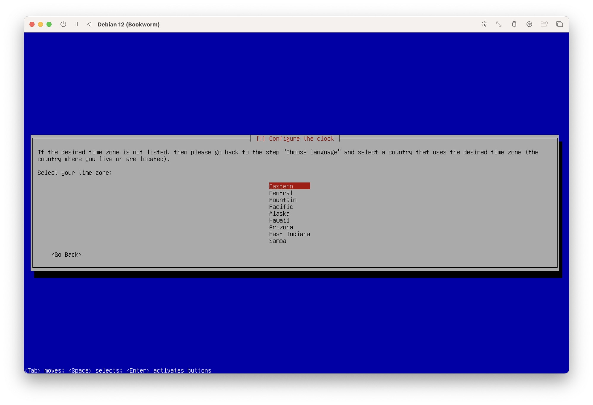Image resolution: width=593 pixels, height=405 pixels.
Task: Click the capture mouse cursor icon
Action: [x=484, y=24]
